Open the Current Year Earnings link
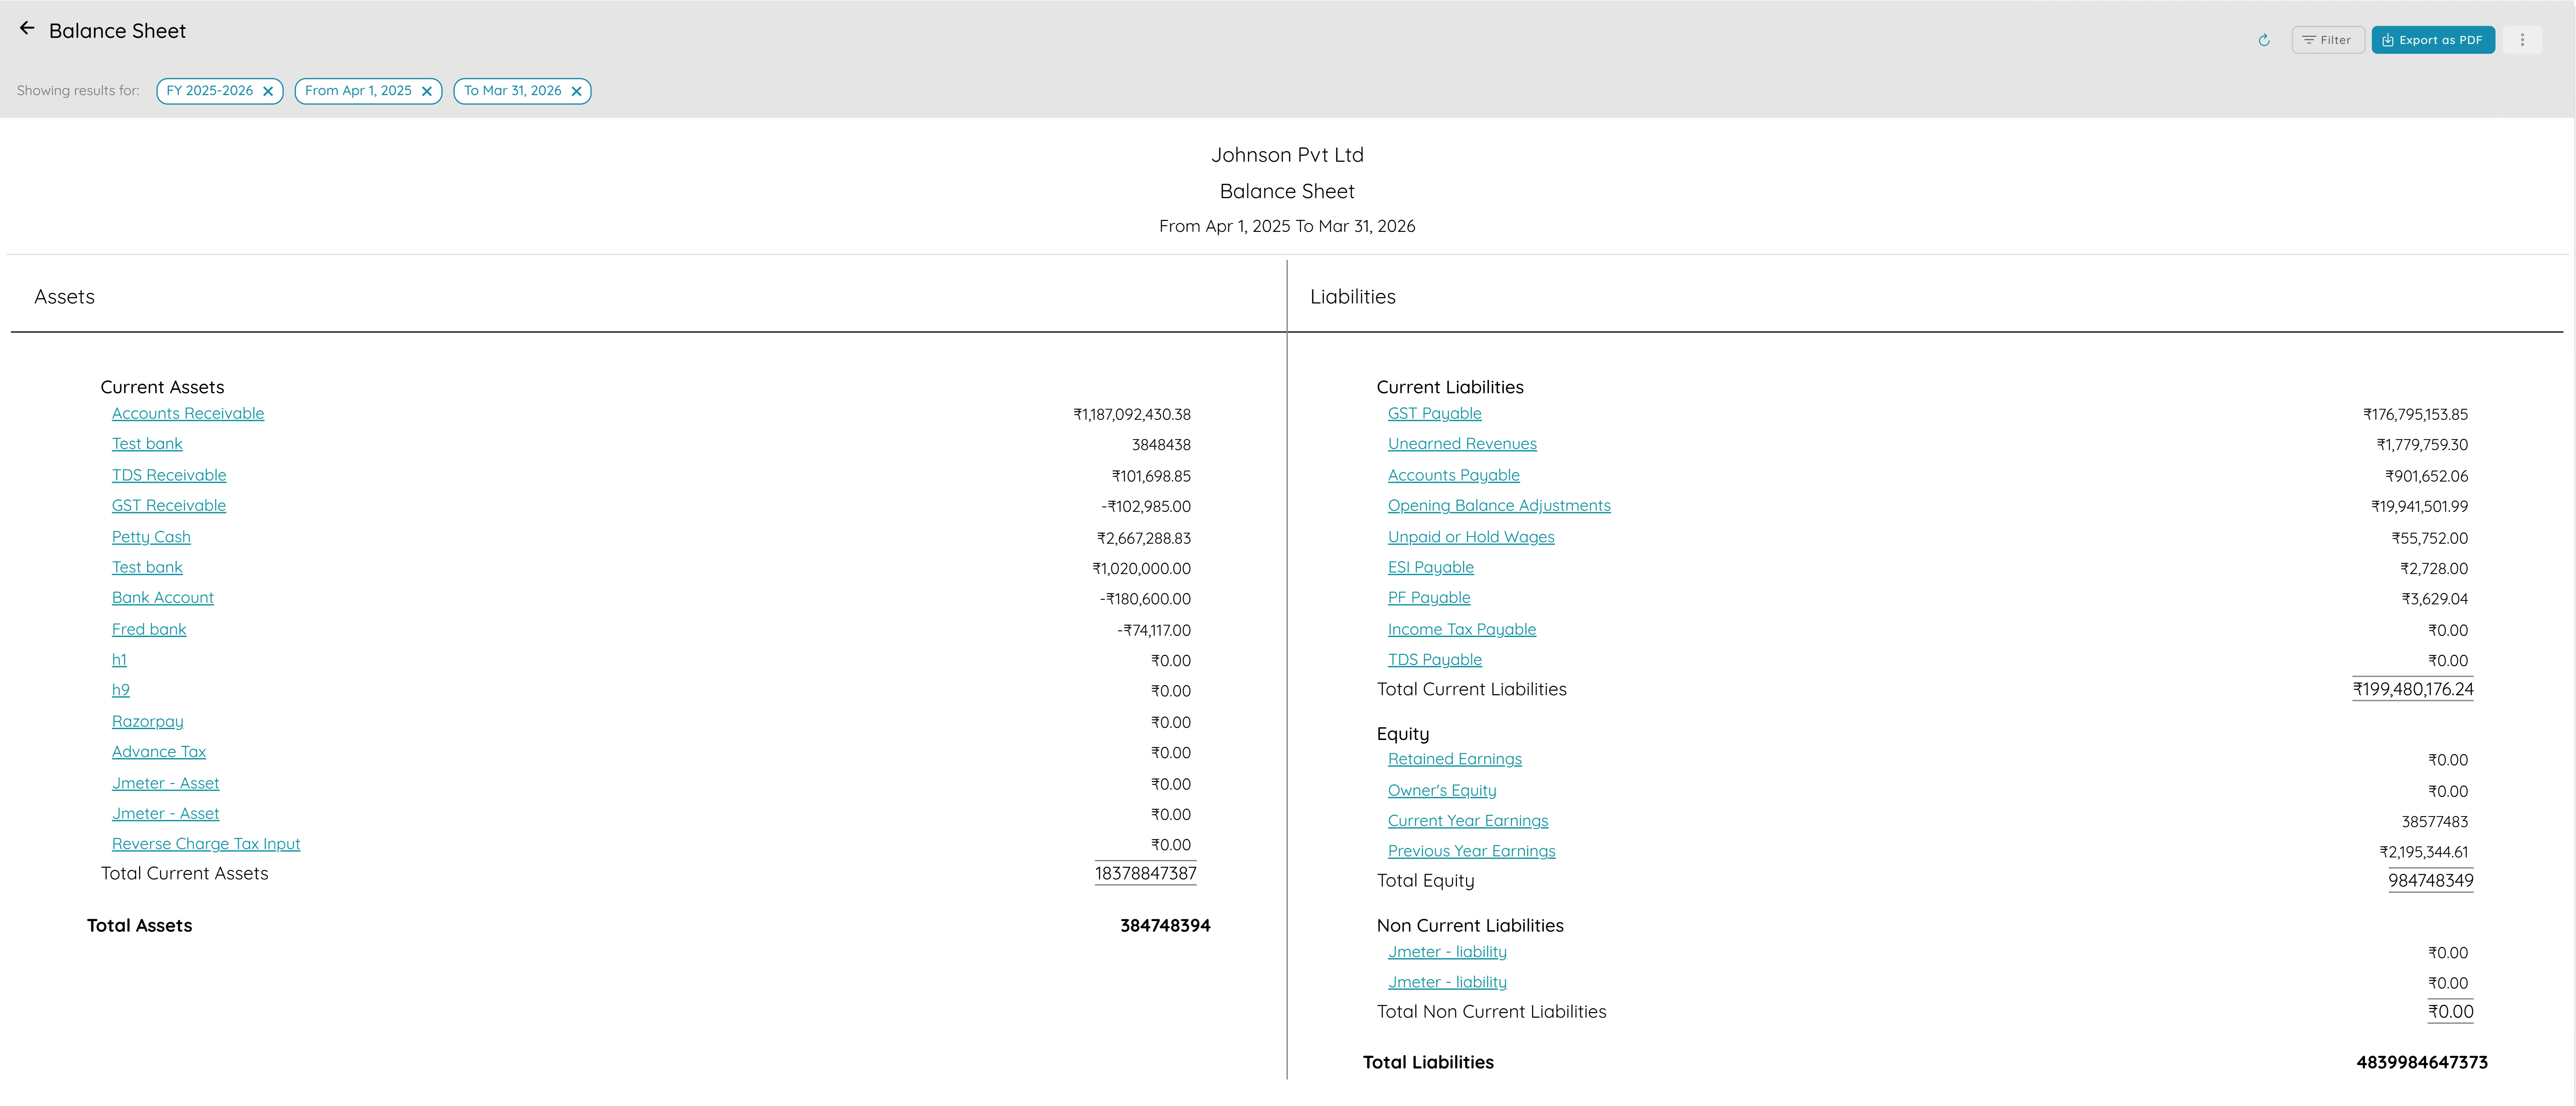2576x1106 pixels. 1467,821
